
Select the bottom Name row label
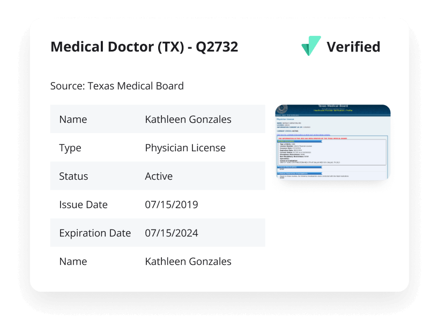point(73,262)
